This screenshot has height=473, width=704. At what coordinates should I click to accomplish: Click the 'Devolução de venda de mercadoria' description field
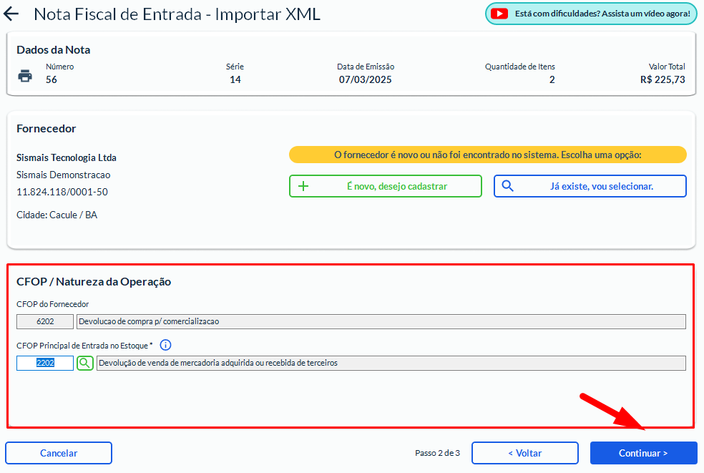391,363
